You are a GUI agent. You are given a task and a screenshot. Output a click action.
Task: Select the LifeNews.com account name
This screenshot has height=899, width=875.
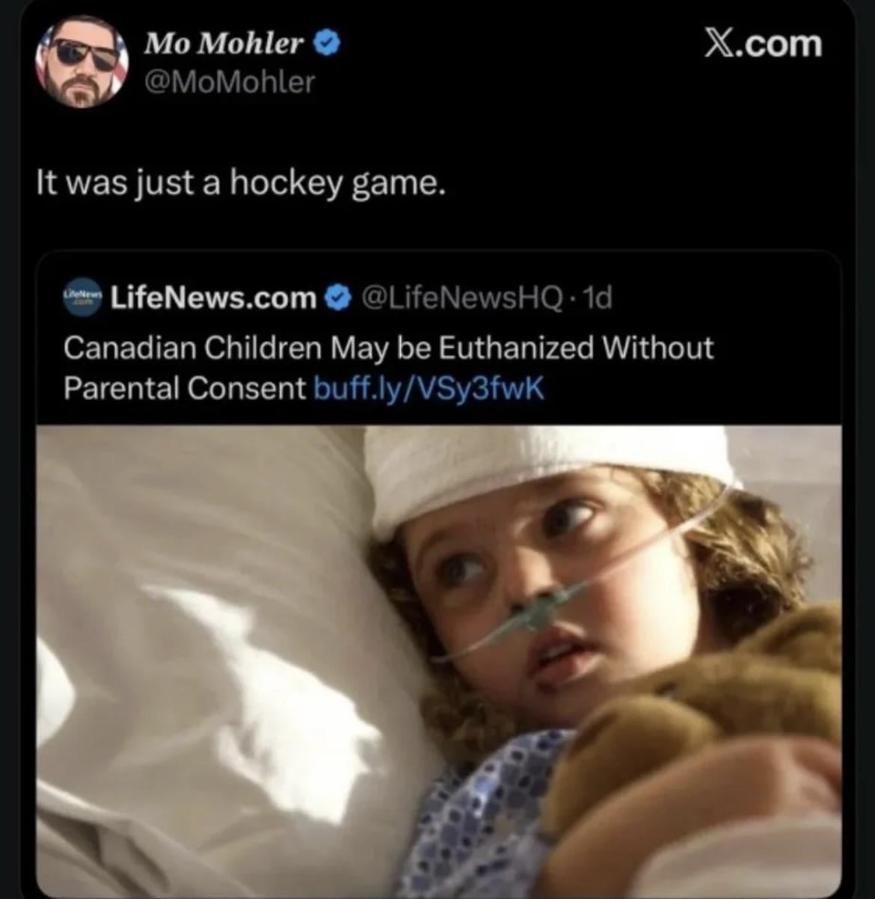(x=214, y=298)
